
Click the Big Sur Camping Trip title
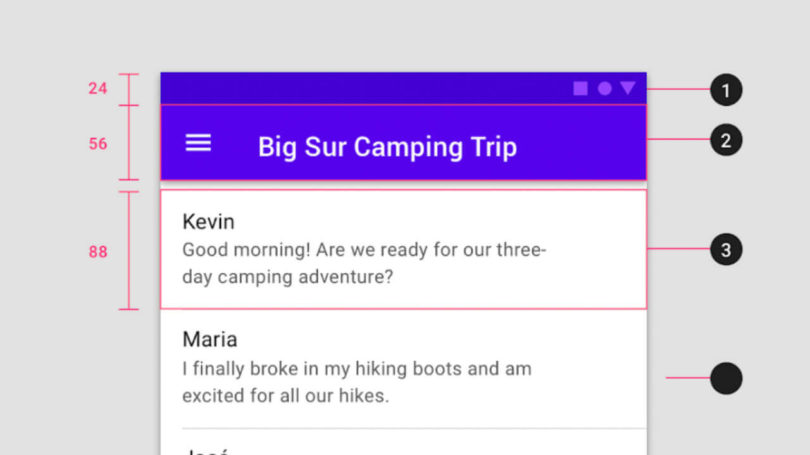point(387,147)
